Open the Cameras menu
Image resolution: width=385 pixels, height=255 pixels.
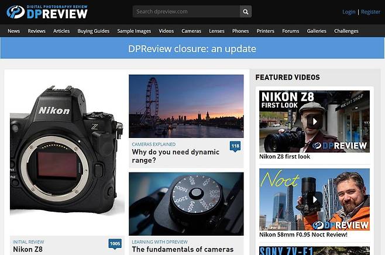pos(191,31)
